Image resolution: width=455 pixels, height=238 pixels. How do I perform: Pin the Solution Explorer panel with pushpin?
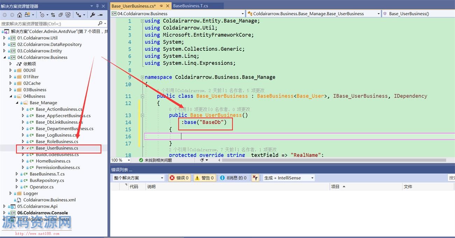click(x=97, y=6)
